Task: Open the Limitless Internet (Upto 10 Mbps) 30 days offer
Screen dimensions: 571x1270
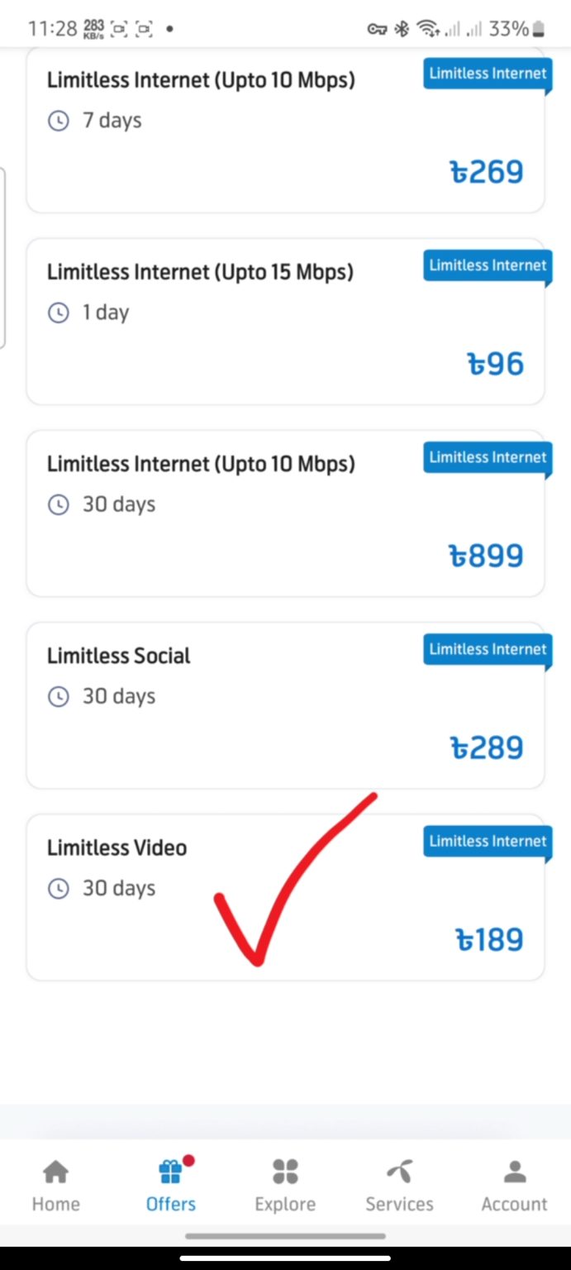Action: 285,511
